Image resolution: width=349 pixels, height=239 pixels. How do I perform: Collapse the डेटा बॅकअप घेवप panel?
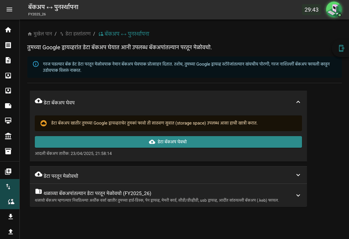(298, 102)
